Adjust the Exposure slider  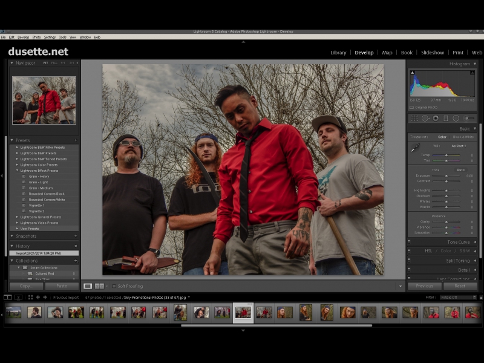click(446, 175)
